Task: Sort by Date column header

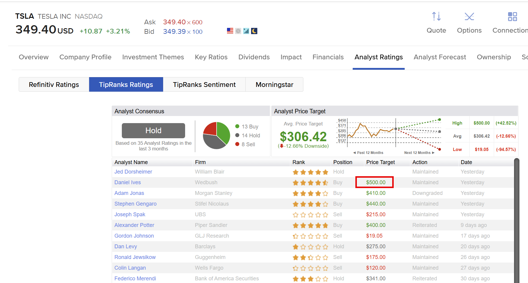Action: tap(466, 162)
